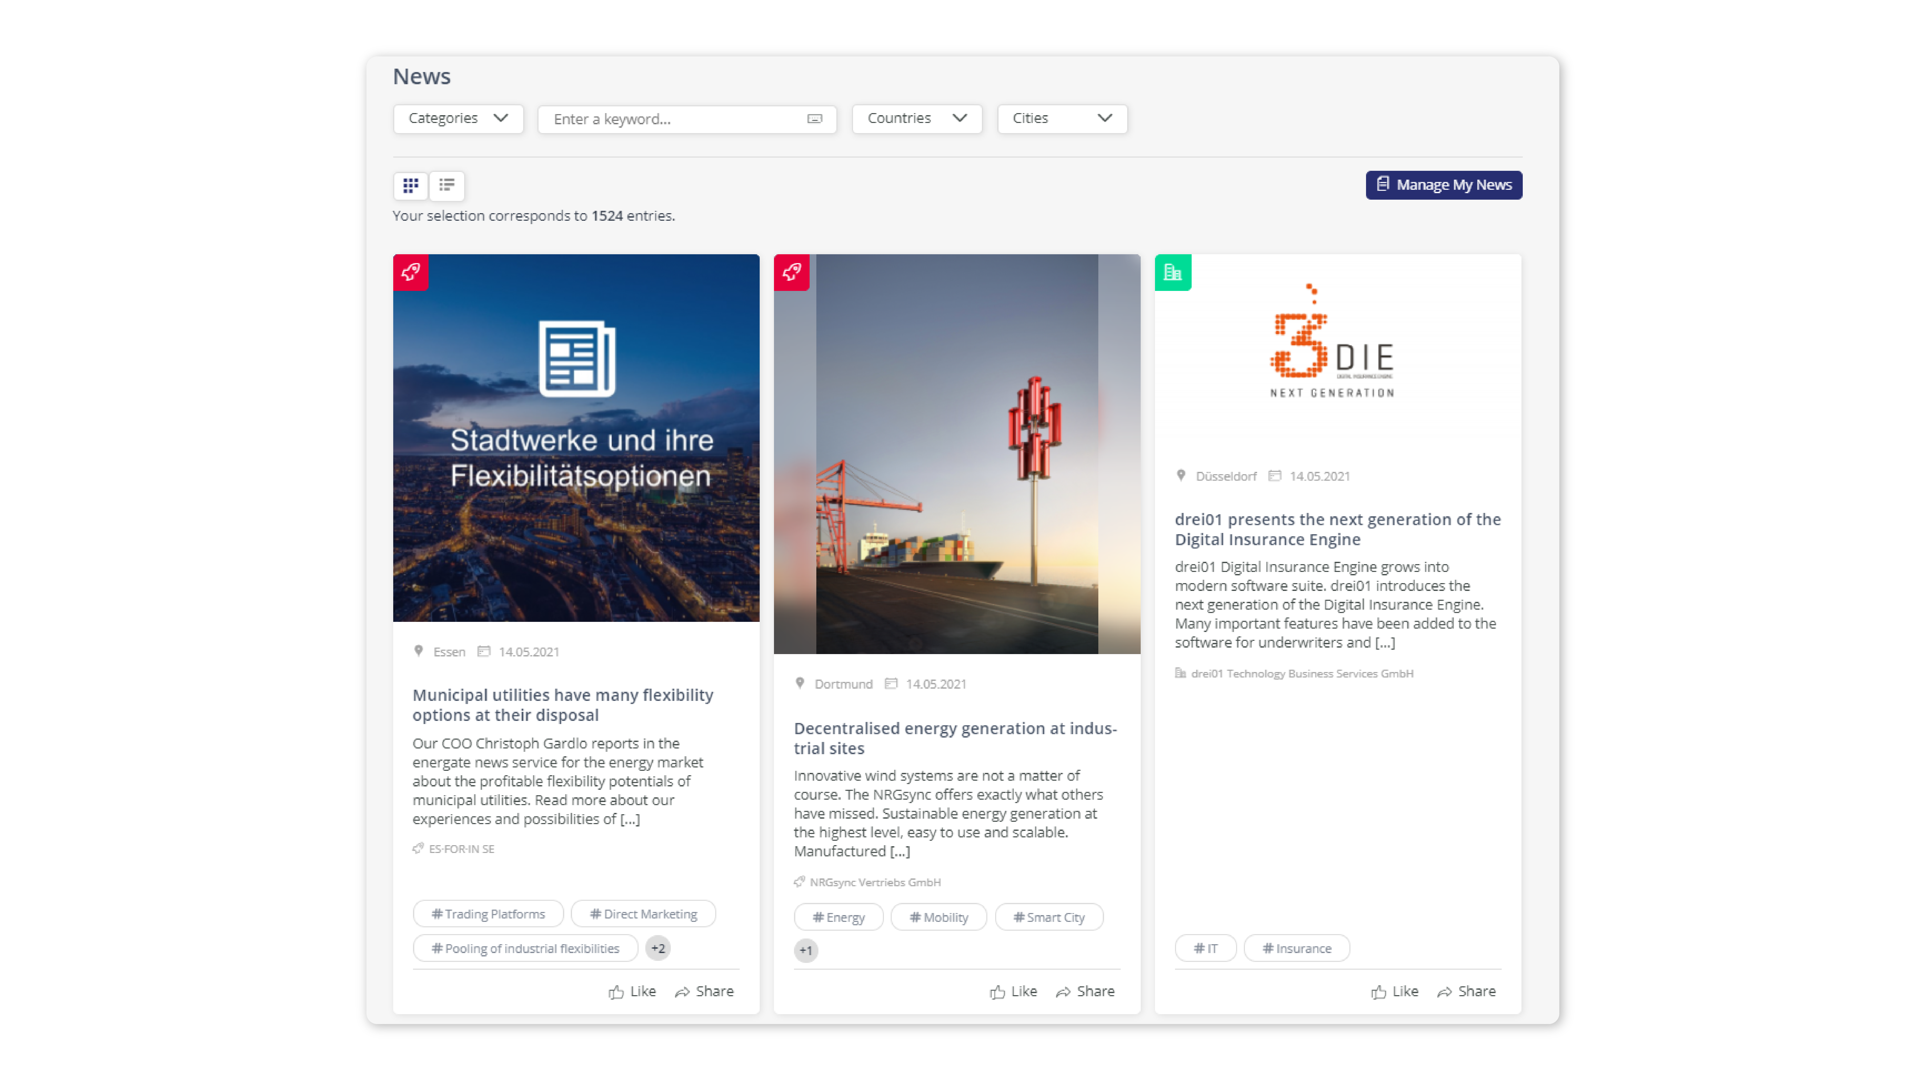
Task: Click date 14.05.2021 on Düsseldorf card
Action: click(1320, 477)
